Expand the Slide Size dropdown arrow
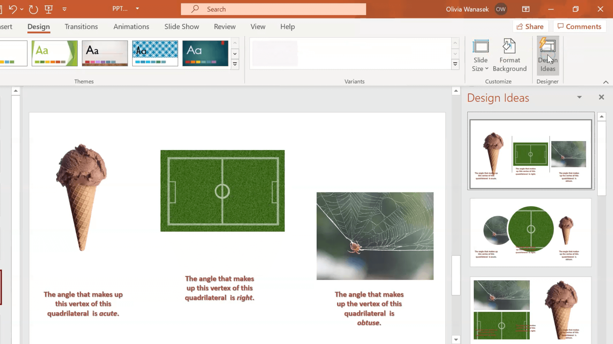The height and width of the screenshot is (344, 613). tap(487, 68)
